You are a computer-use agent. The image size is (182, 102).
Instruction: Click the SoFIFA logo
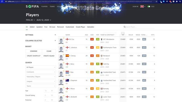32,7
